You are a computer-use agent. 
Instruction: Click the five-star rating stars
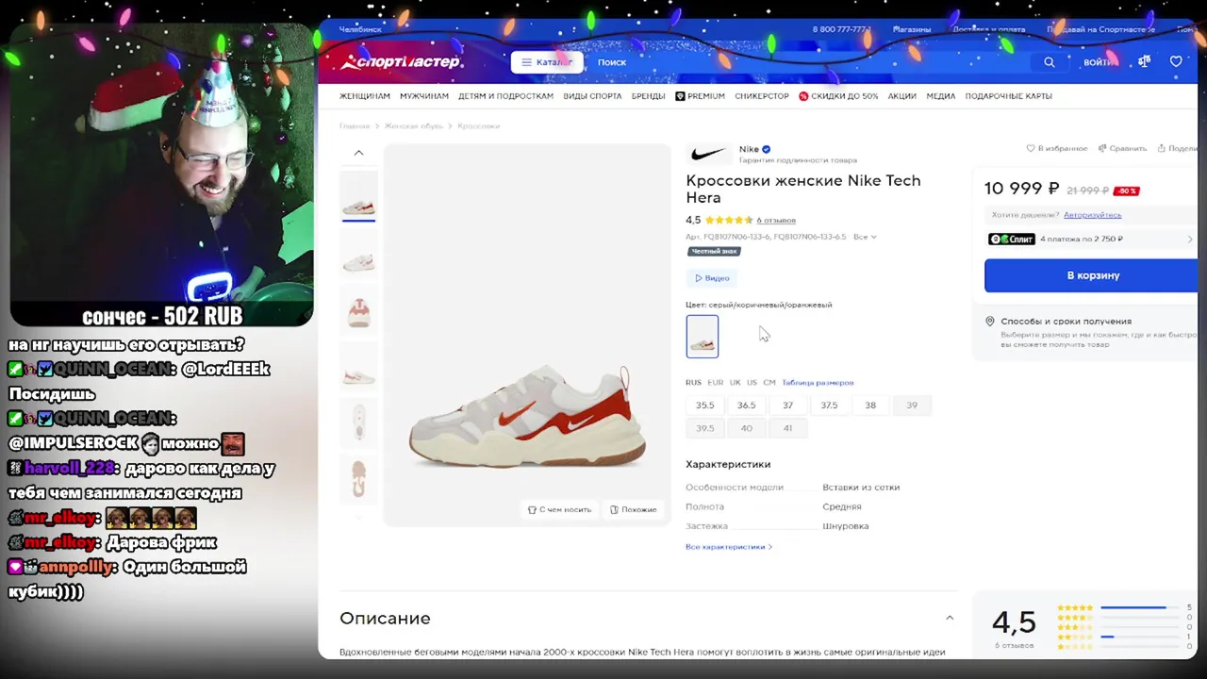729,220
